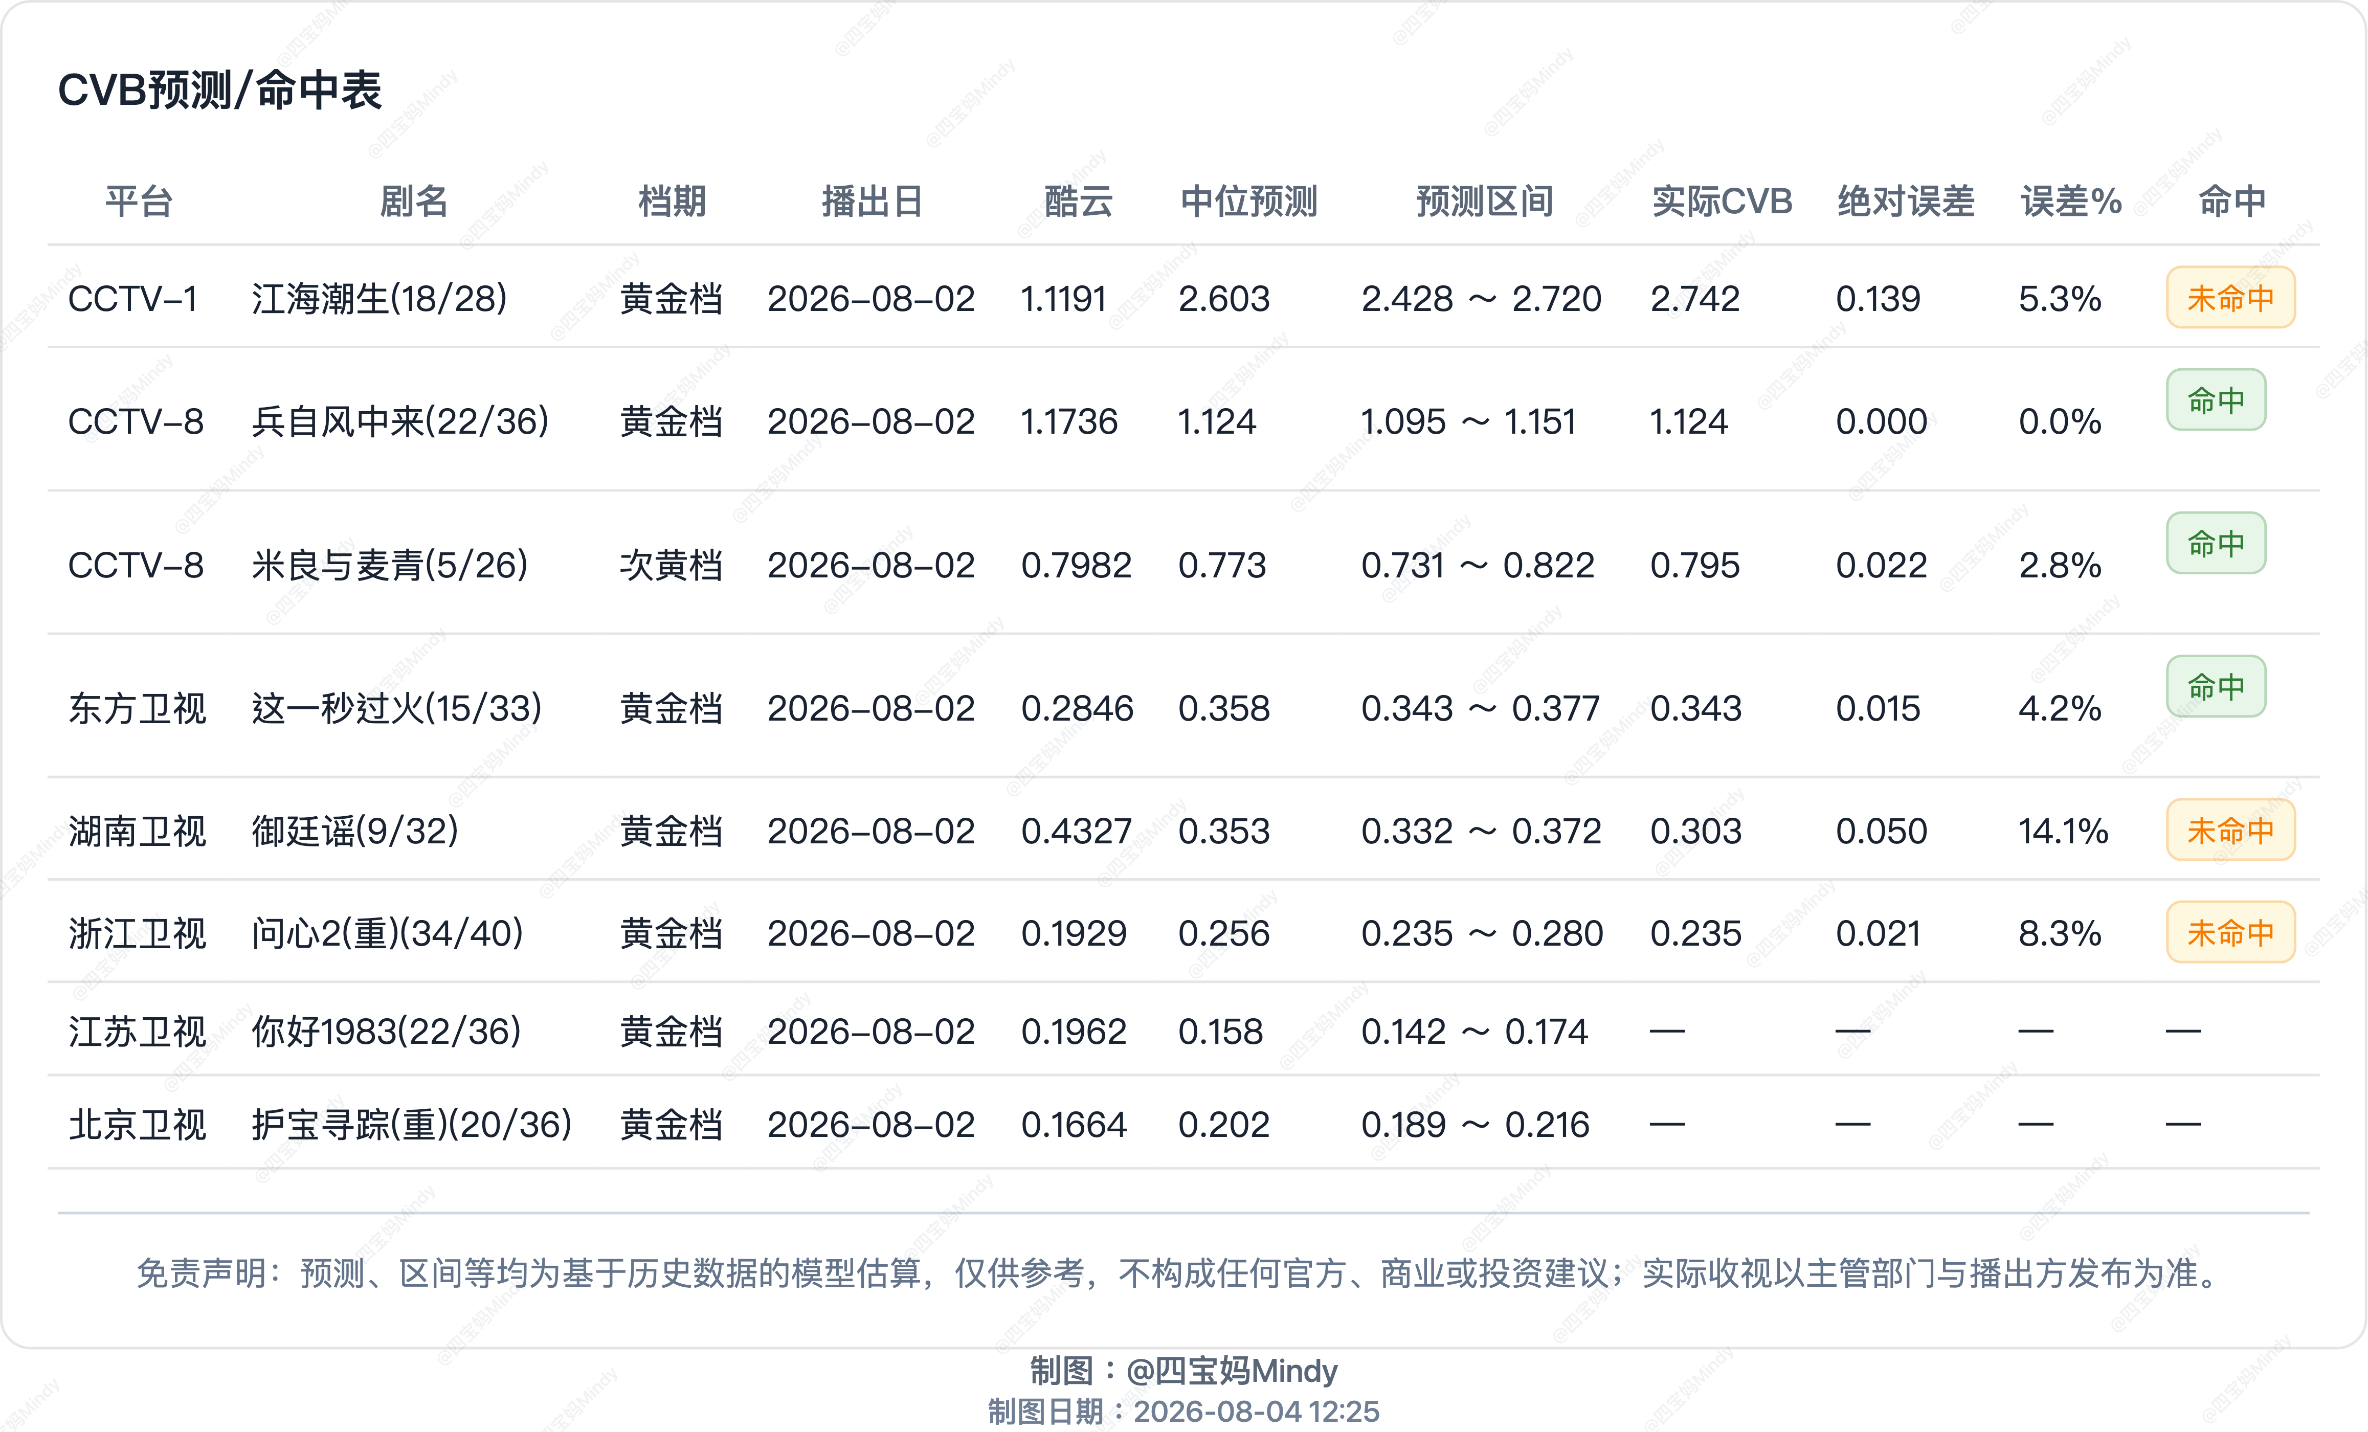This screenshot has width=2368, height=1432.
Task: Click the 误差% column header
Action: tap(2071, 201)
